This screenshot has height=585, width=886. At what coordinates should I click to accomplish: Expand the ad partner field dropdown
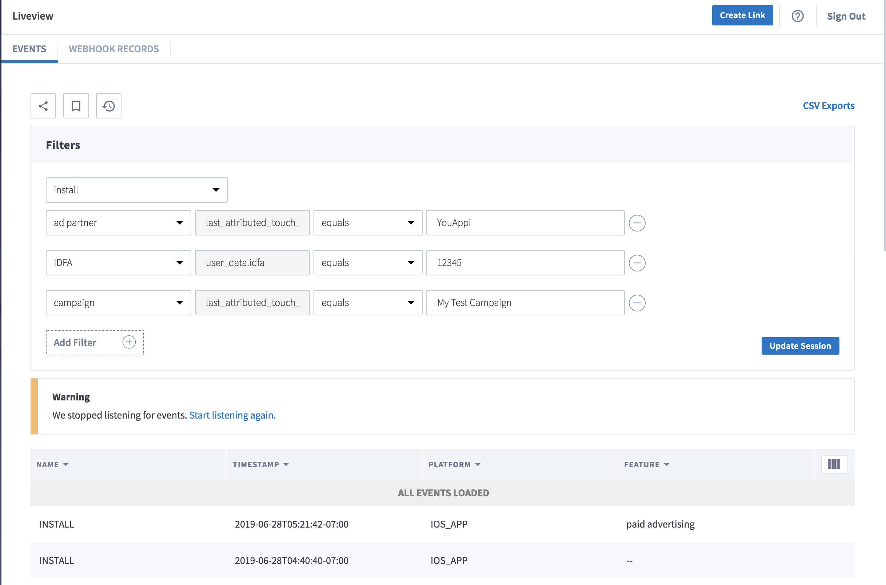118,223
